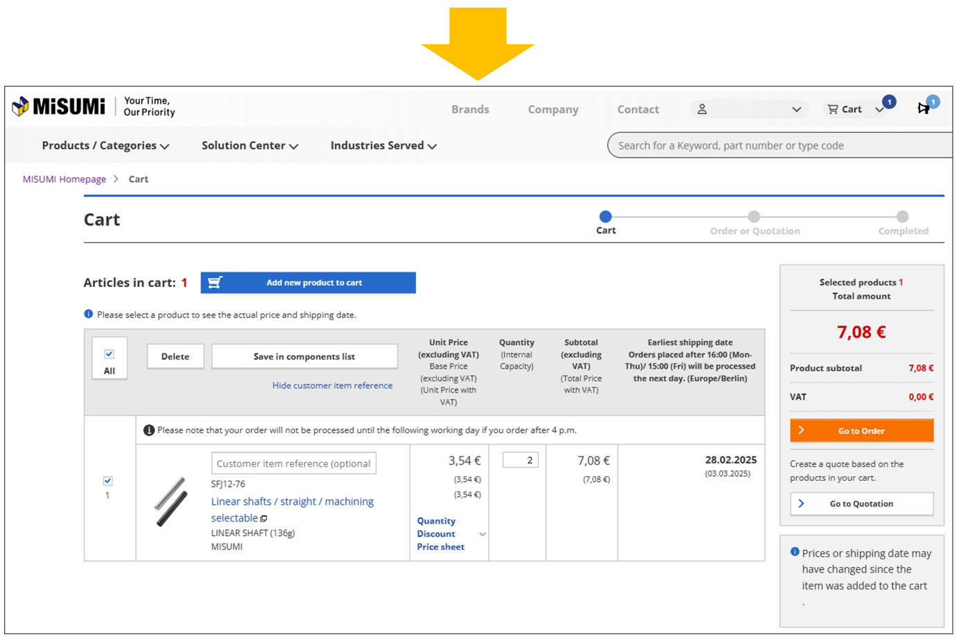Screen dimensions: 956x637
Task: Uncheck the checkbox for item 1
Action: tap(108, 481)
